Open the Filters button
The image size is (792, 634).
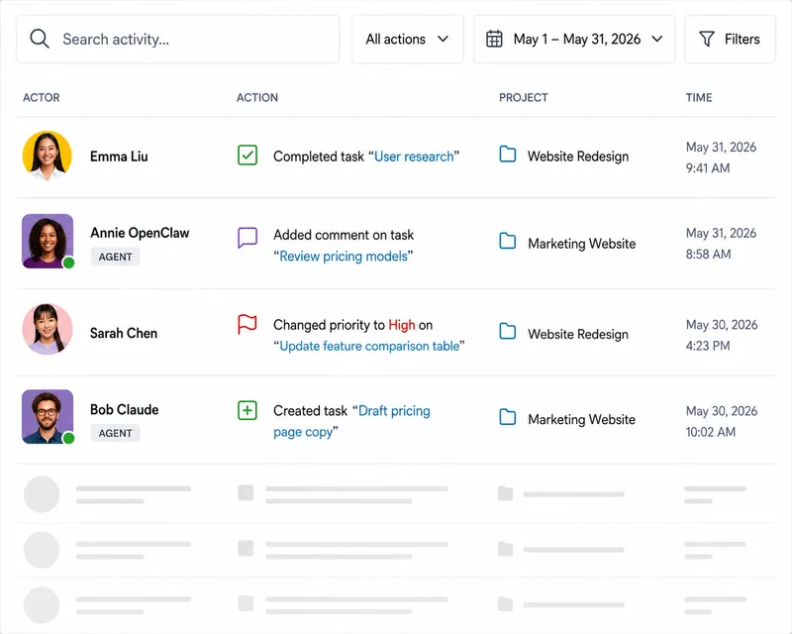pos(730,39)
